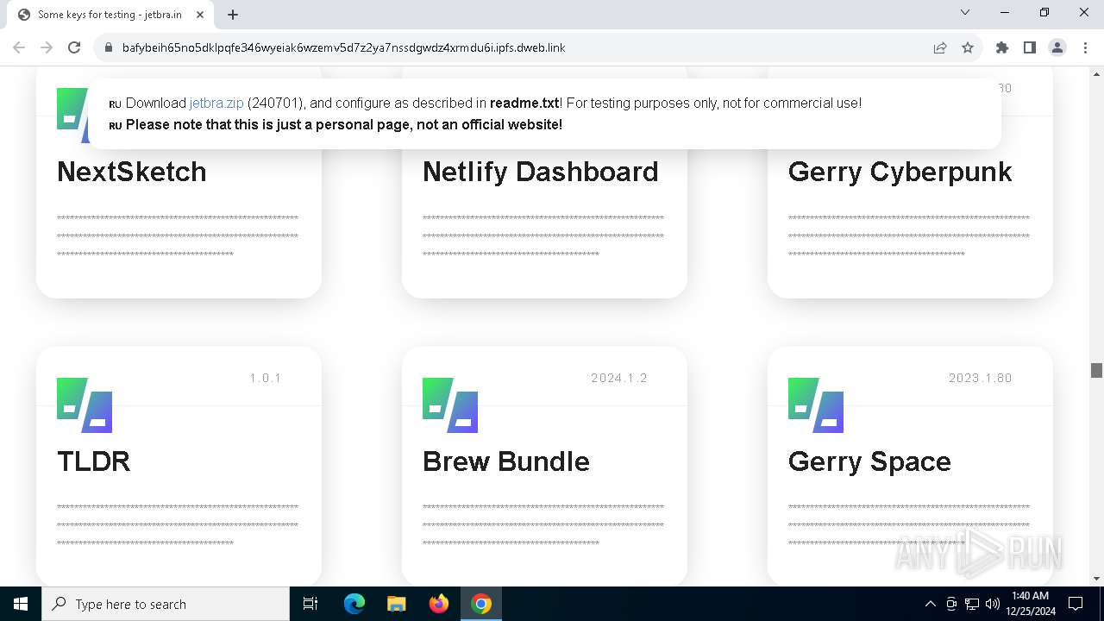Image resolution: width=1104 pixels, height=621 pixels.
Task: Toggle the browser side panel
Action: [x=1030, y=47]
